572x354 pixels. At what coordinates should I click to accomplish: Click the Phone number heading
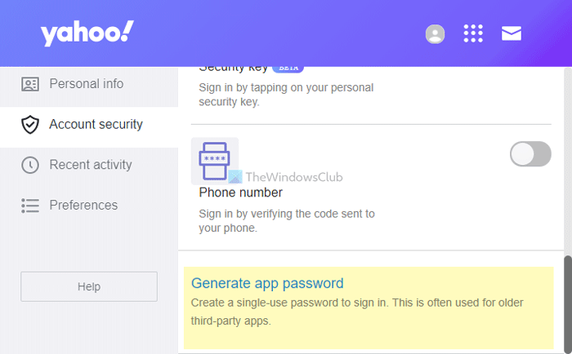240,192
